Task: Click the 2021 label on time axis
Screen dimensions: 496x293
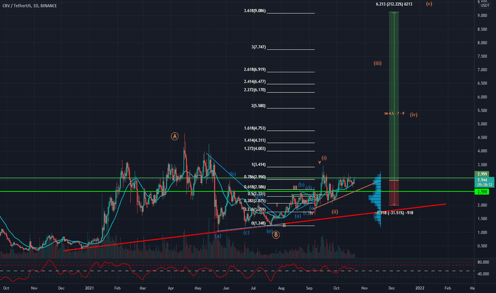Action: pyautogui.click(x=89, y=288)
